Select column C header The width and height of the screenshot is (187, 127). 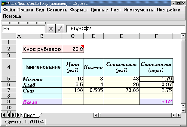click(x=73, y=36)
